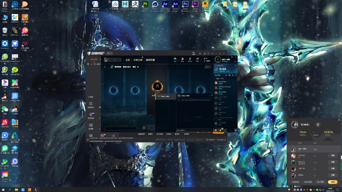
Task: Open the notification center icon
Action: tap(337, 190)
